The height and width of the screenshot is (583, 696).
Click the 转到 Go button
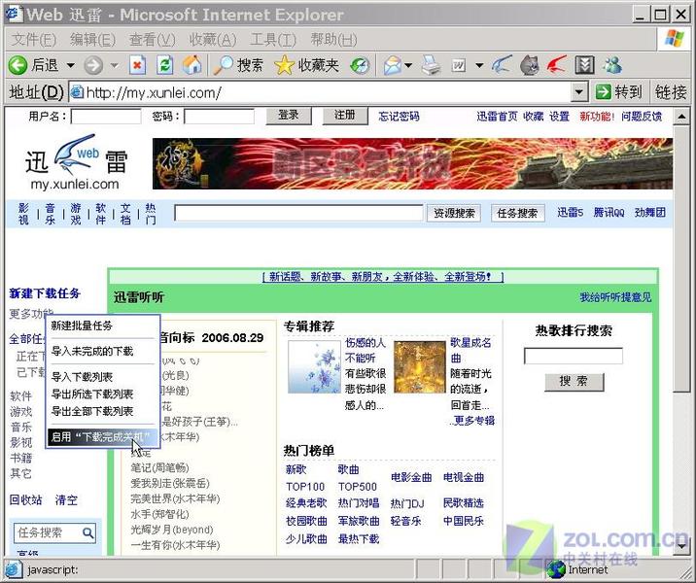619,92
